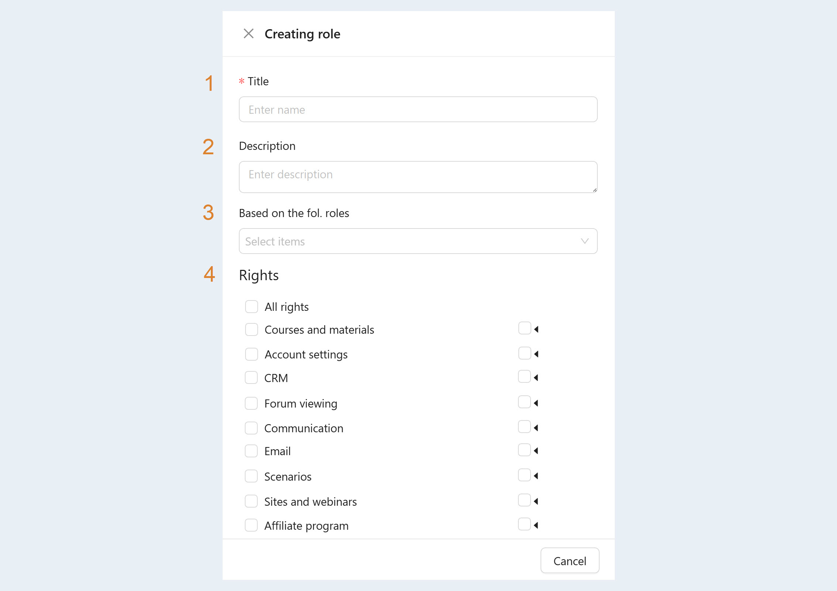This screenshot has height=591, width=837.
Task: Expand the Scenarios rights arrow
Action: click(536, 476)
